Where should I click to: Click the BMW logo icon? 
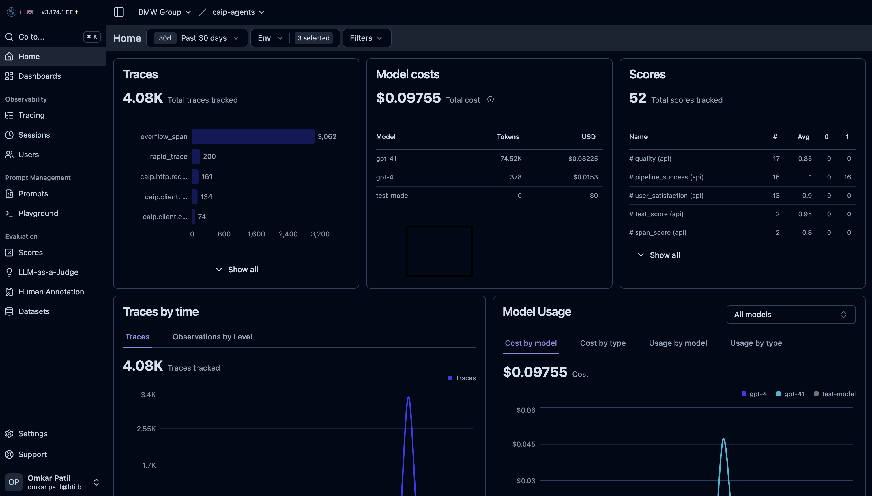coord(11,12)
